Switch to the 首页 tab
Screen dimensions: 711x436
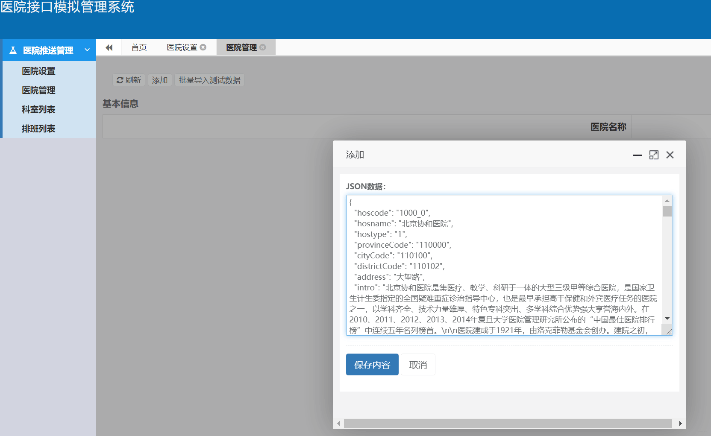138,47
